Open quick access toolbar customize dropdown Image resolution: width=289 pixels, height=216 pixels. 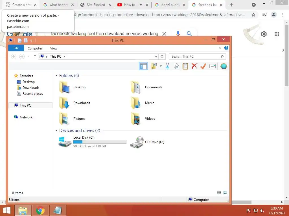31,40
